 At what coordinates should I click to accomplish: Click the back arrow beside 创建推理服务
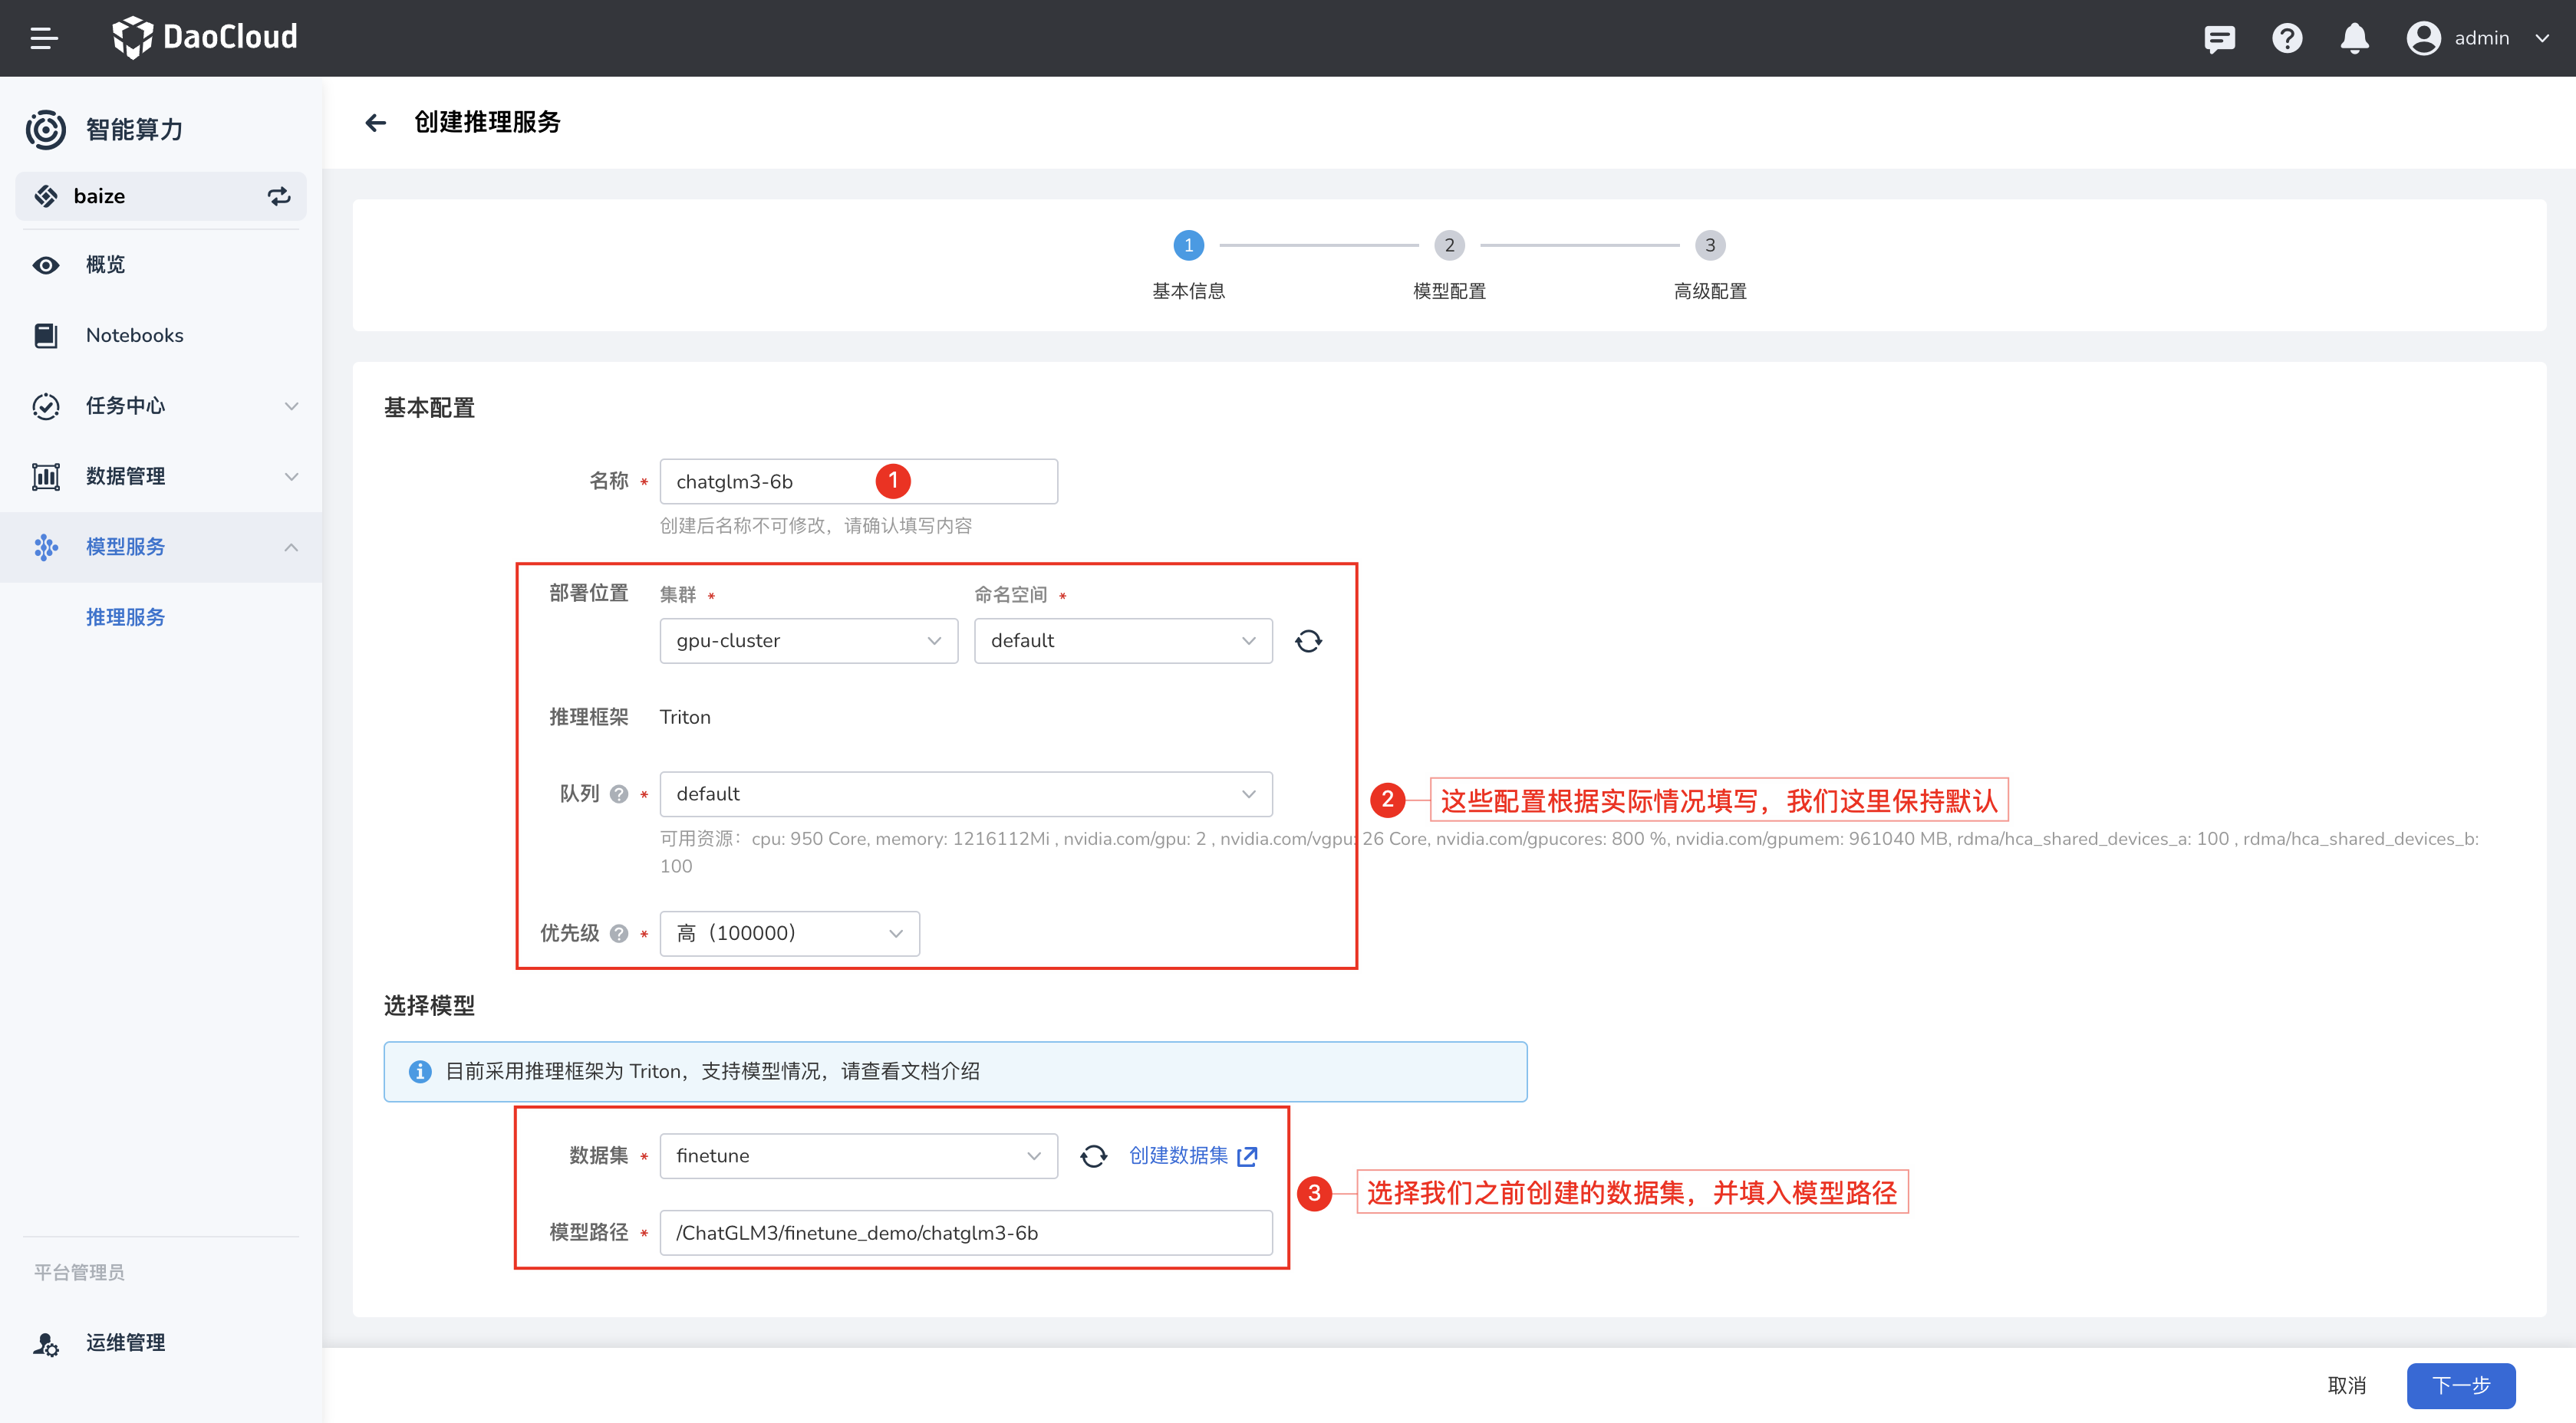[x=376, y=123]
